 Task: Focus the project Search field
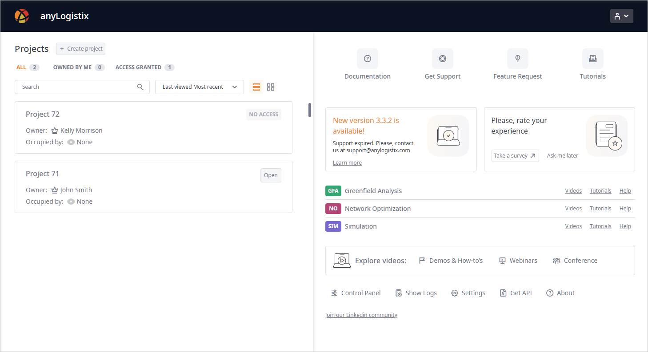82,87
